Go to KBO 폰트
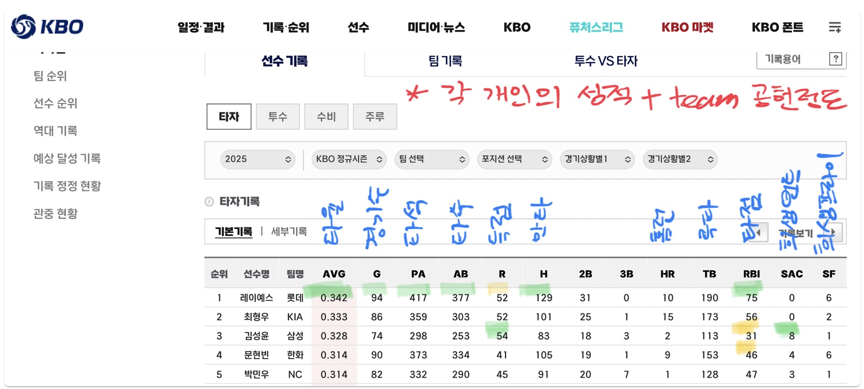 tap(777, 27)
